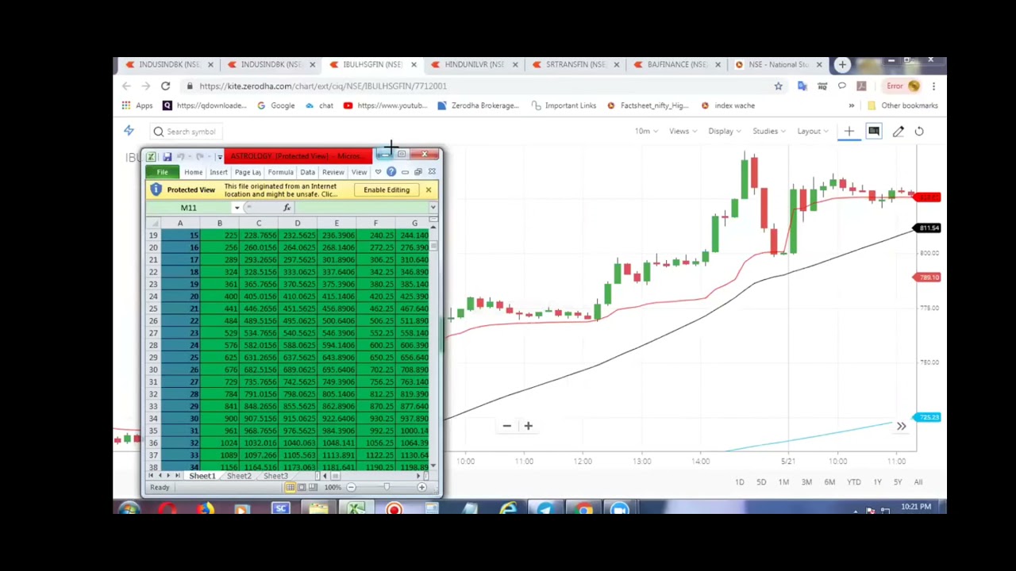1016x571 pixels.
Task: Set chart range to 6M
Action: (829, 482)
